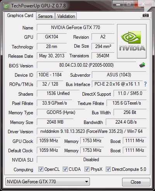Switch to the Validation tab
Image resolution: width=155 pixels, height=191 pixels.
(x=66, y=16)
